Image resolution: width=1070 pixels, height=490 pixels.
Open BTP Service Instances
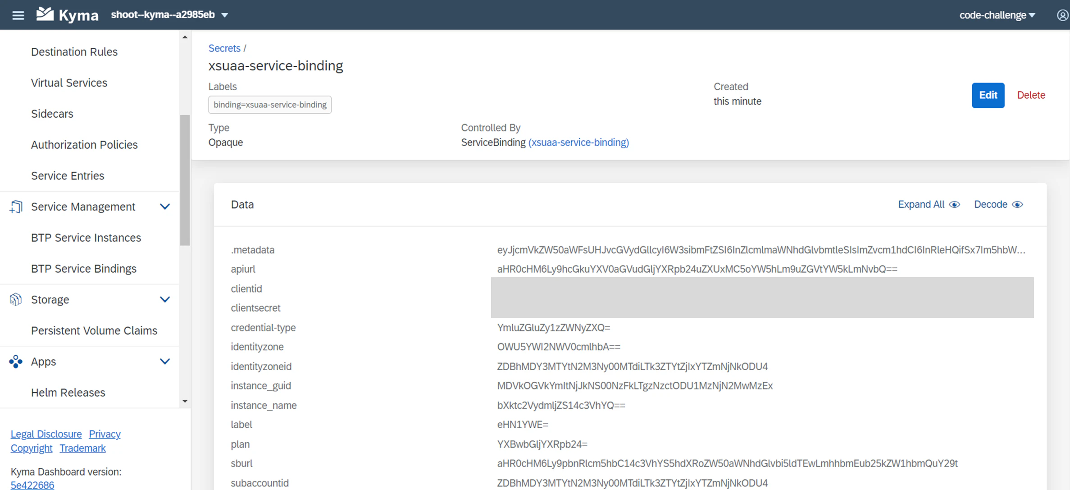click(86, 238)
